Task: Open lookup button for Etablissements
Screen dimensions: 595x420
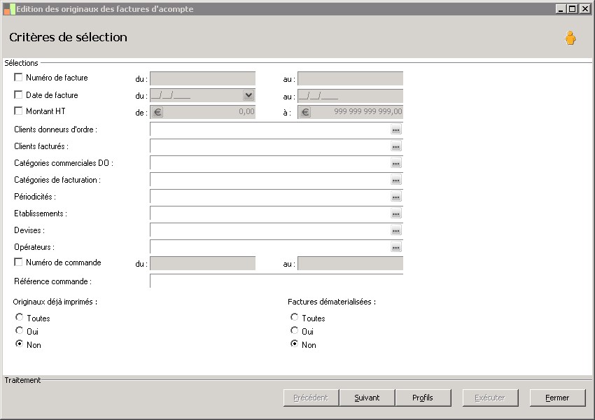Action: pos(395,214)
